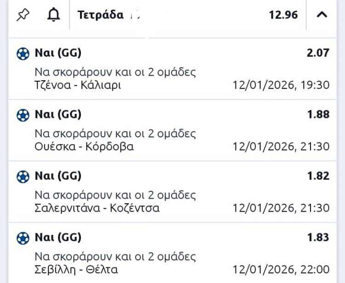Image resolution: width=345 pixels, height=283 pixels.
Task: Click Ναι (GG) label above Τζένοα - Κάλιαρι
Action: (58, 53)
